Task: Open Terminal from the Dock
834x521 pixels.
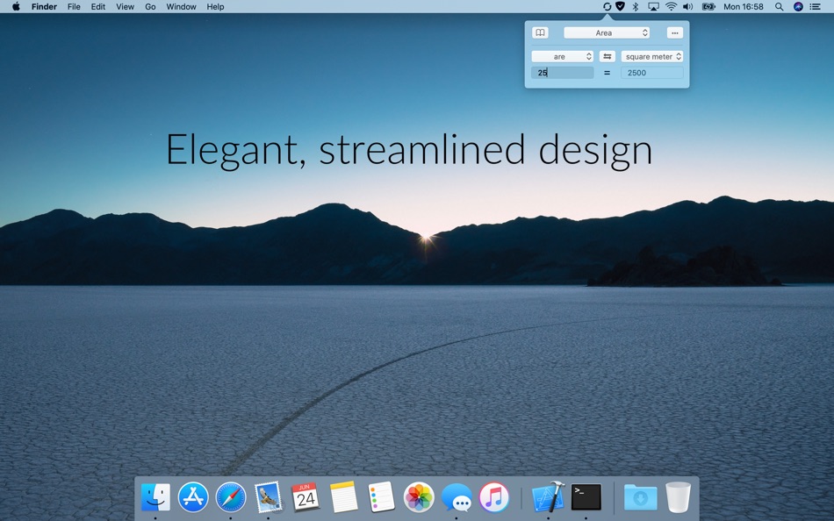Action: click(x=586, y=497)
